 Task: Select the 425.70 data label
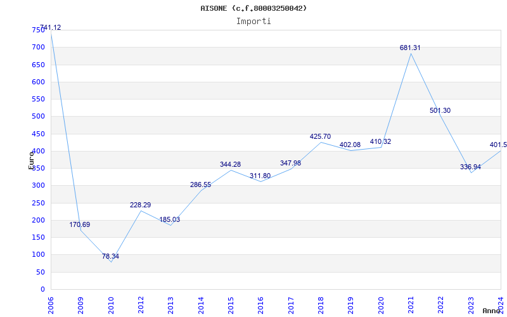320,136
